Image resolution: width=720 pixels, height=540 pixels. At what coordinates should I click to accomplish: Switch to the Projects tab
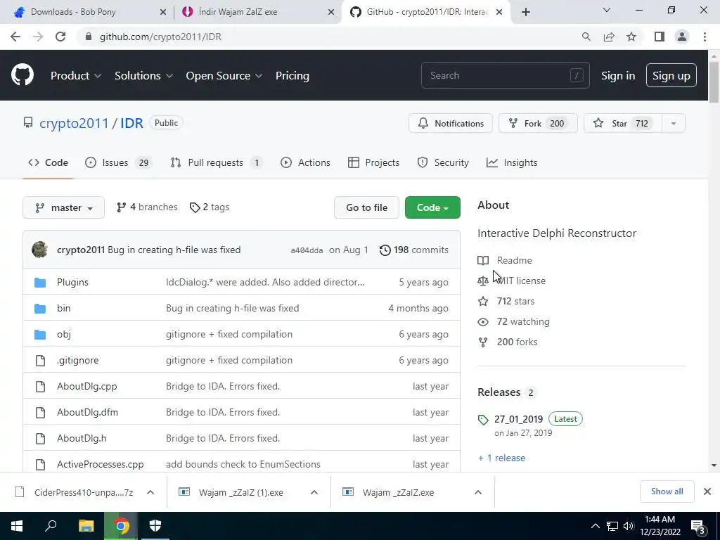coord(374,162)
